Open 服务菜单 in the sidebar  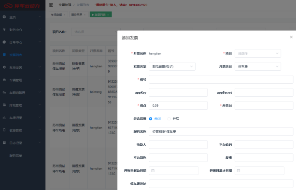click(16, 155)
